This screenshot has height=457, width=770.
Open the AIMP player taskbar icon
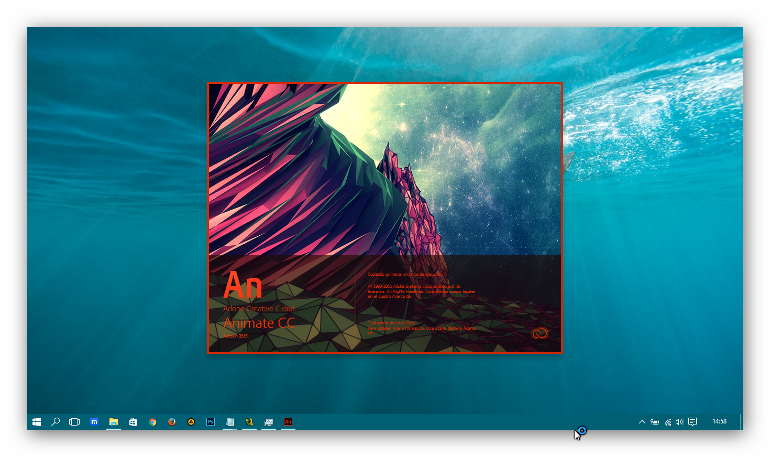[x=191, y=422]
